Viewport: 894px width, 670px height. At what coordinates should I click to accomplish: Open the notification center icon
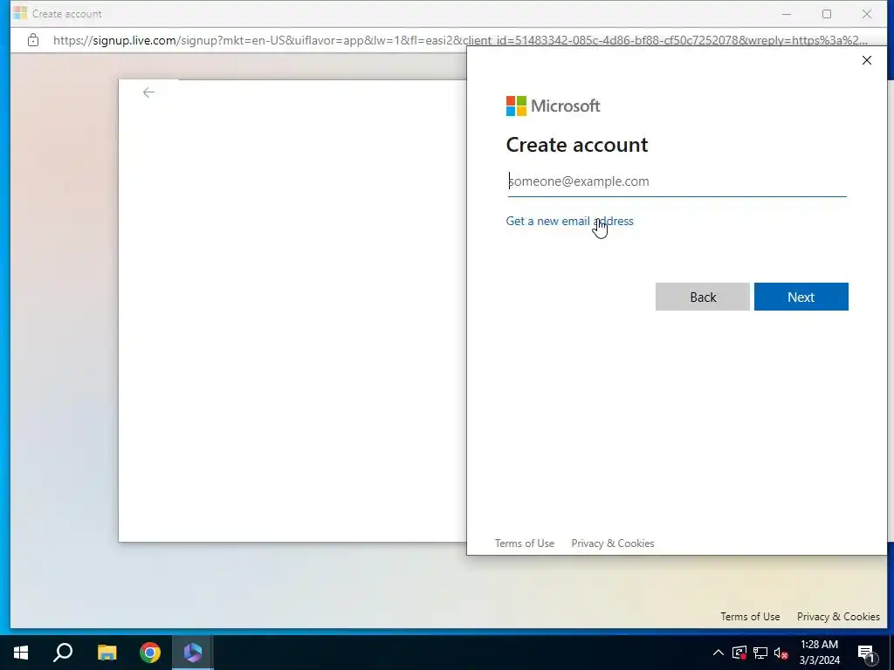(866, 653)
